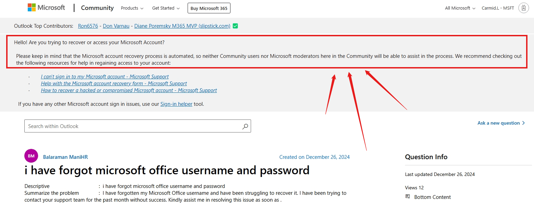The height and width of the screenshot is (203, 534).
Task: Open 'How to recover a hacked or compromised' link
Action: point(129,90)
